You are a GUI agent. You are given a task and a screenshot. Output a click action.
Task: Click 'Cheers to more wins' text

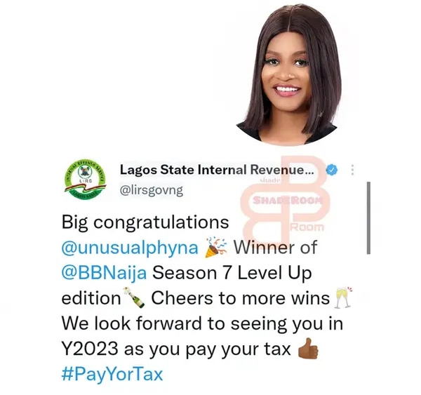tap(240, 298)
